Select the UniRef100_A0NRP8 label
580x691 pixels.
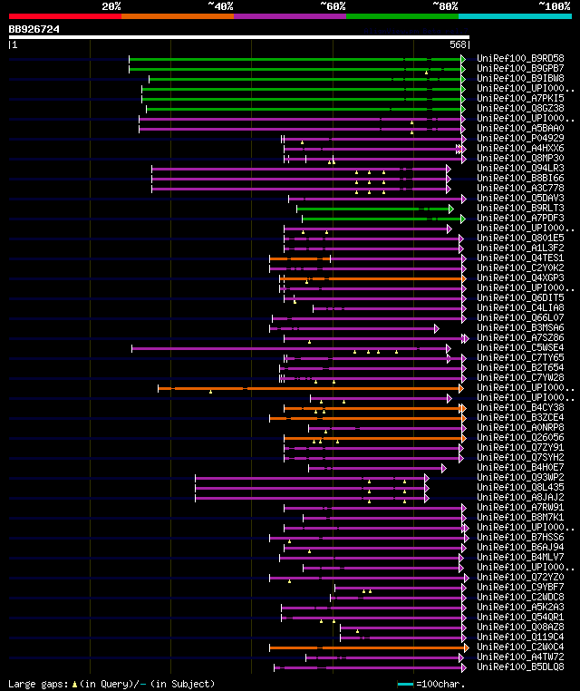click(x=520, y=427)
